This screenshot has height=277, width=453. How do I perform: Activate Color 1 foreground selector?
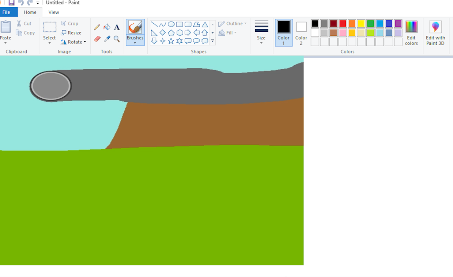click(x=283, y=32)
